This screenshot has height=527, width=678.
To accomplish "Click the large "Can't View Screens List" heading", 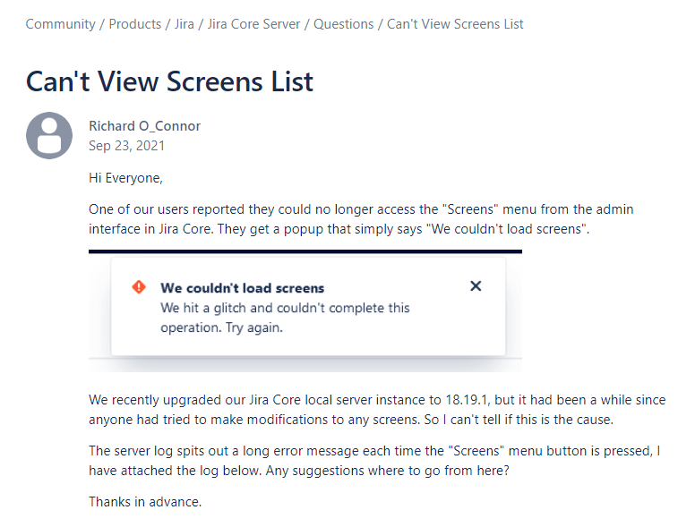I will coord(169,81).
